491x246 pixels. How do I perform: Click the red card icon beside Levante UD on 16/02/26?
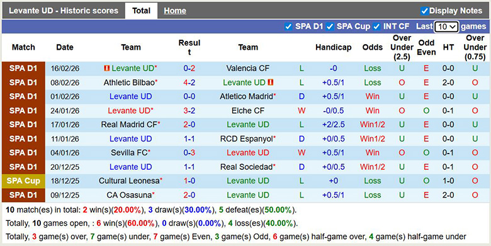point(107,68)
